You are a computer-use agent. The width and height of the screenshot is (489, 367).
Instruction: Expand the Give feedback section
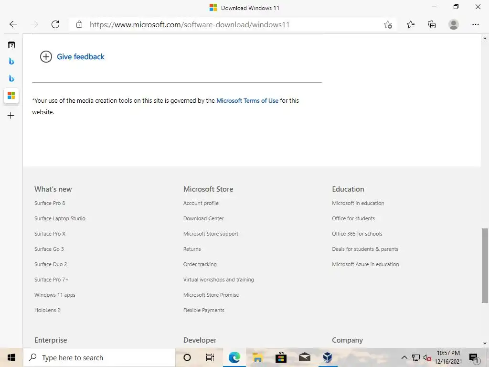[x=72, y=56]
